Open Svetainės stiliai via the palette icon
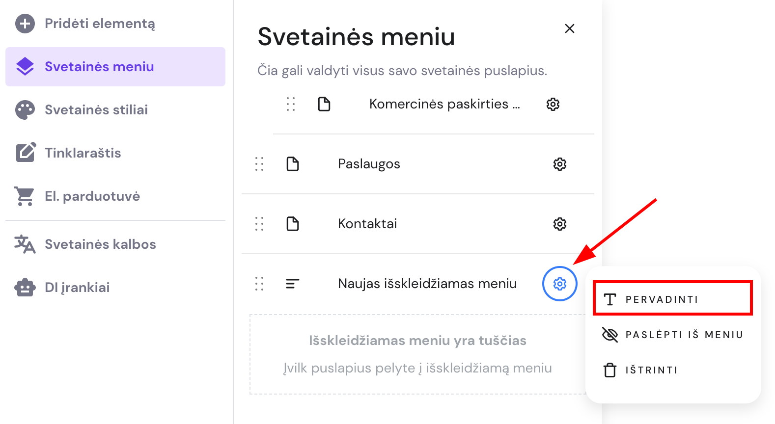 click(25, 109)
